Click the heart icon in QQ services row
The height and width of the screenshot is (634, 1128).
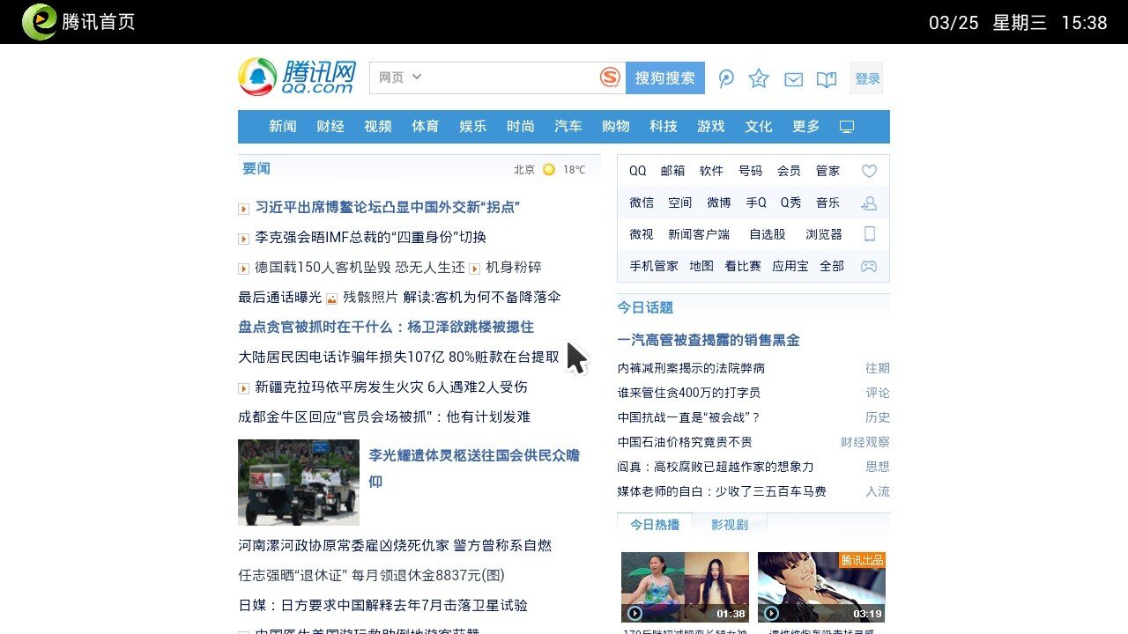tap(869, 171)
